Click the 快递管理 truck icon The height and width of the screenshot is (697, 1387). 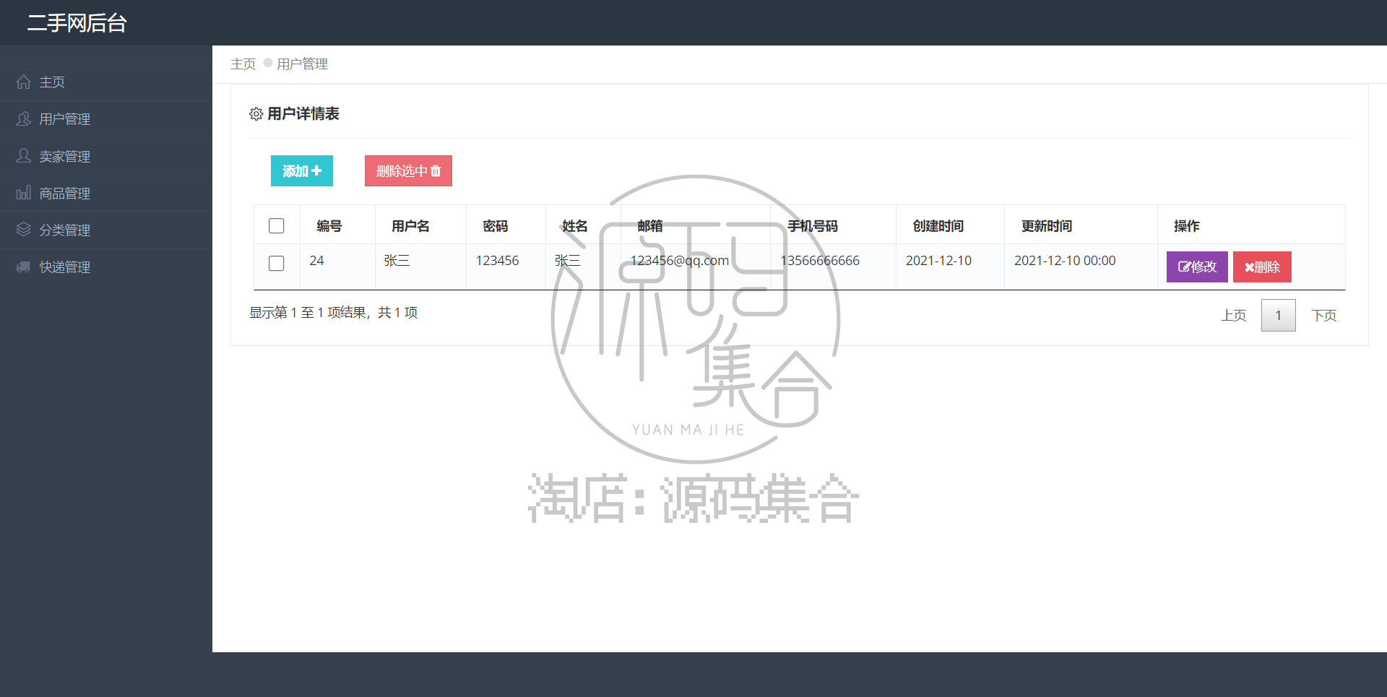pyautogui.click(x=23, y=267)
